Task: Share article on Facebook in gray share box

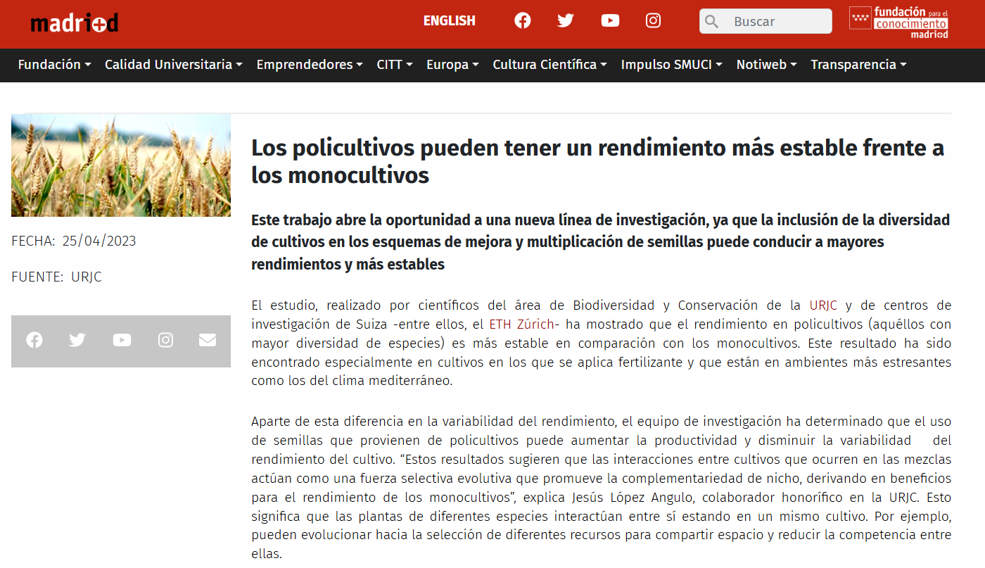Action: tap(34, 341)
